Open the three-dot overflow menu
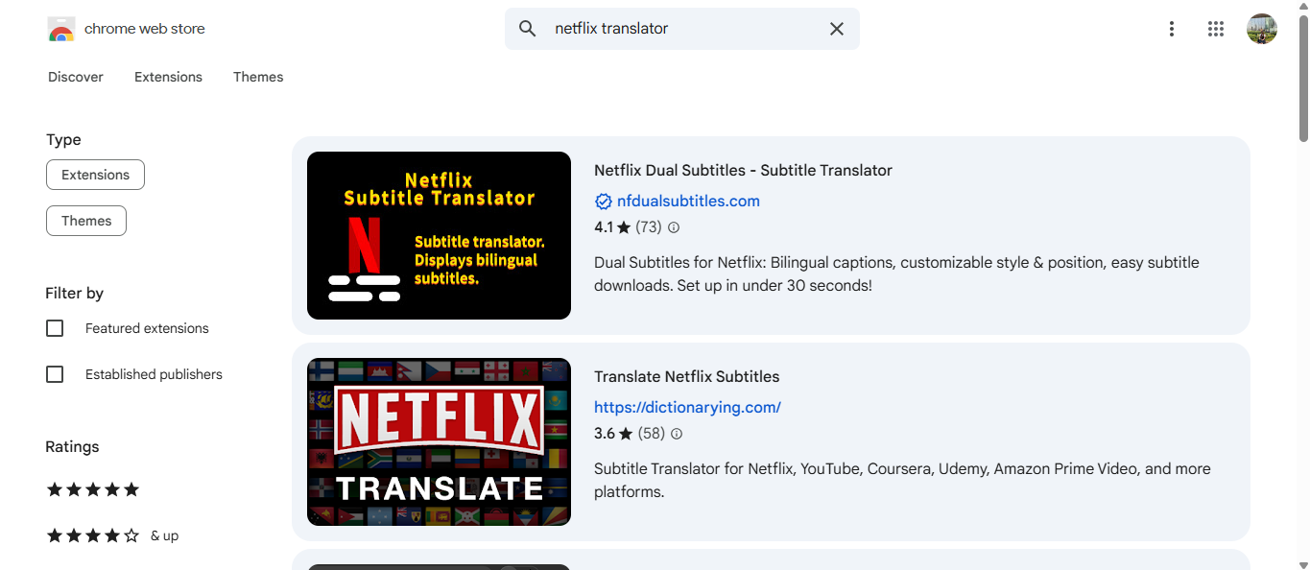Image resolution: width=1310 pixels, height=570 pixels. pyautogui.click(x=1172, y=29)
